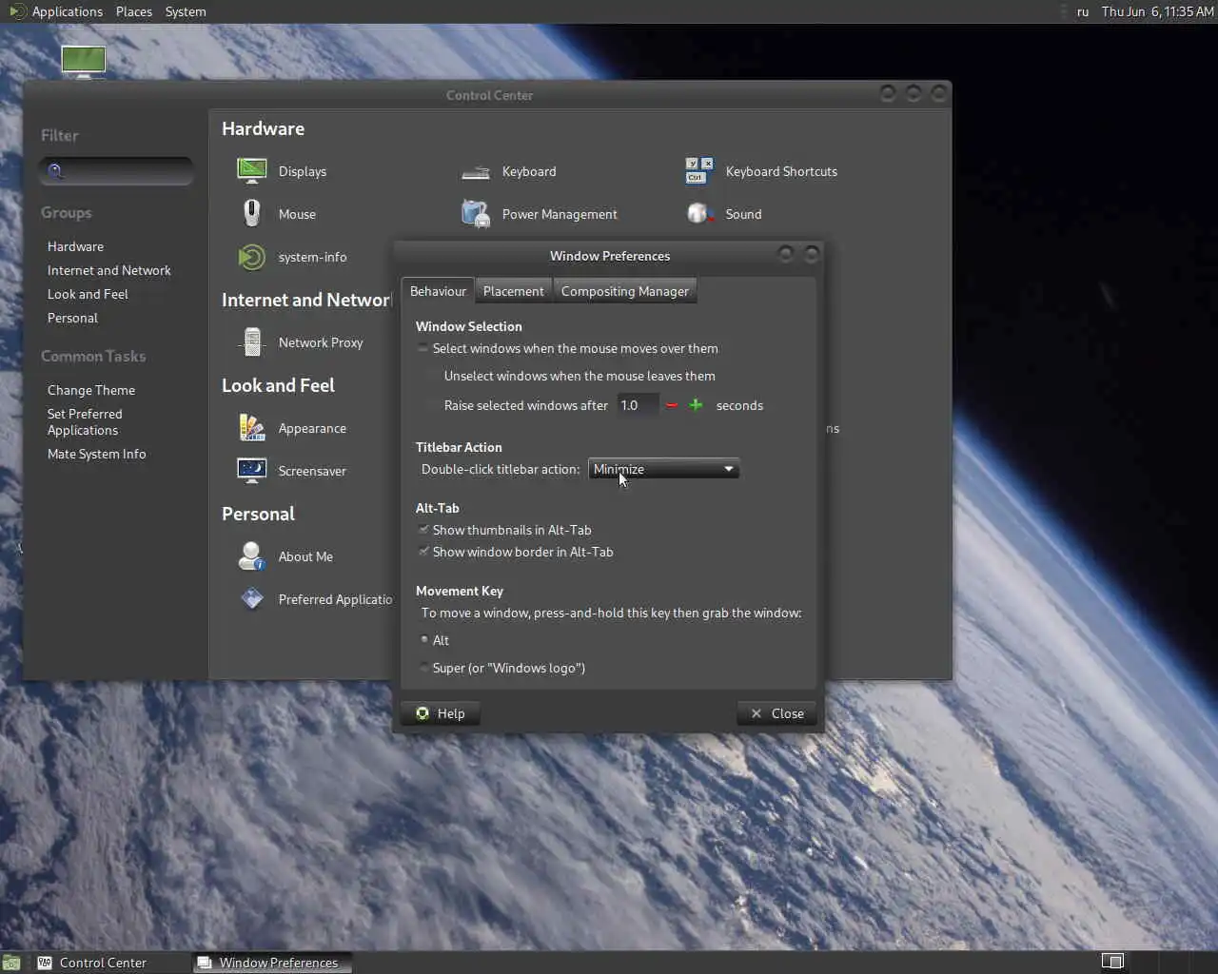The width and height of the screenshot is (1218, 974).
Task: Open the Places menu in top panel
Action: tap(134, 11)
